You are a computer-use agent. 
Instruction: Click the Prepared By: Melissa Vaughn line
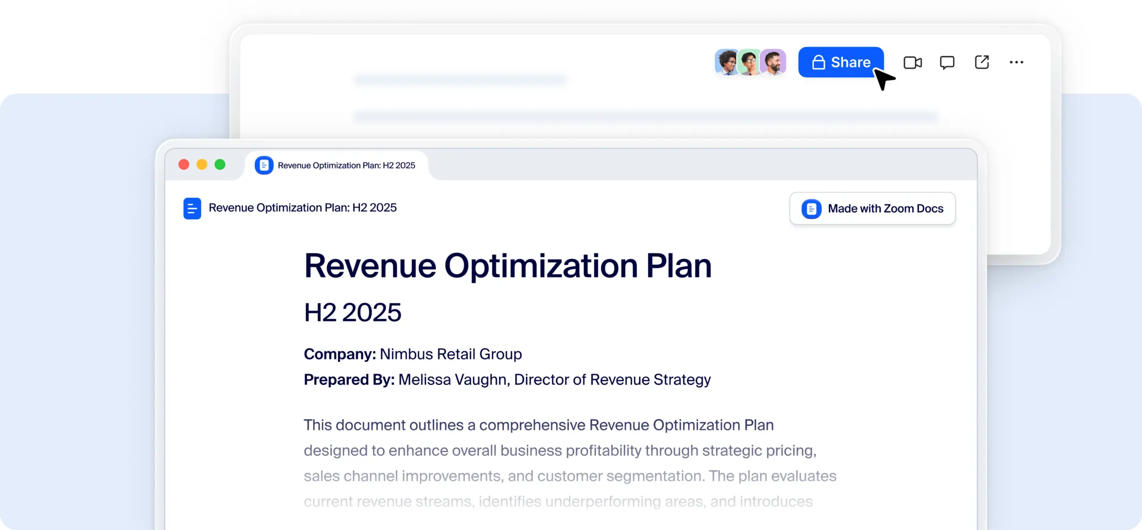(507, 379)
